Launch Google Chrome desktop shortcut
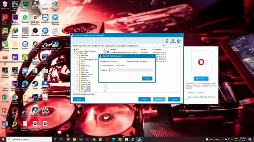This screenshot has height=142, width=254. pyautogui.click(x=15, y=99)
